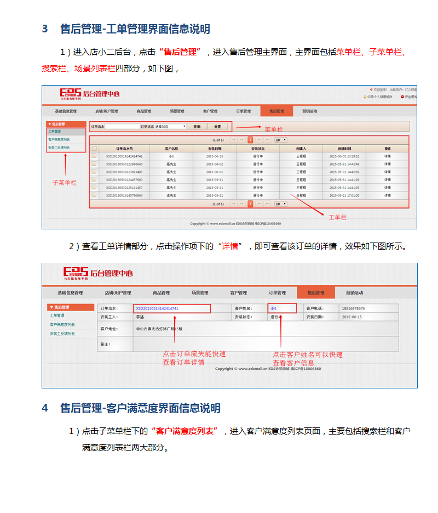Go to first page using the pager below the order table
Image resolution: width=438 pixels, height=513 pixels.
pyautogui.click(x=234, y=204)
